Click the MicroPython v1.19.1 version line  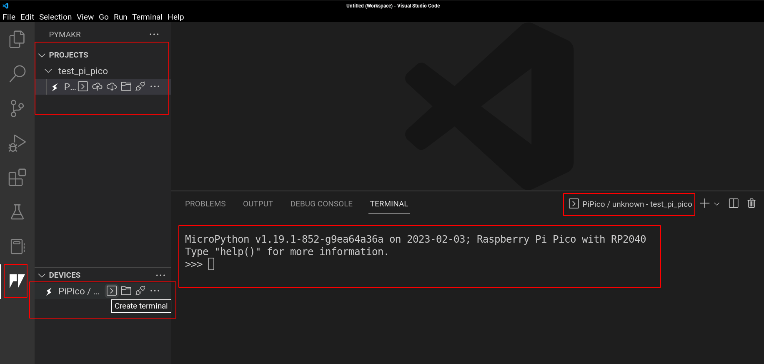[x=415, y=239]
